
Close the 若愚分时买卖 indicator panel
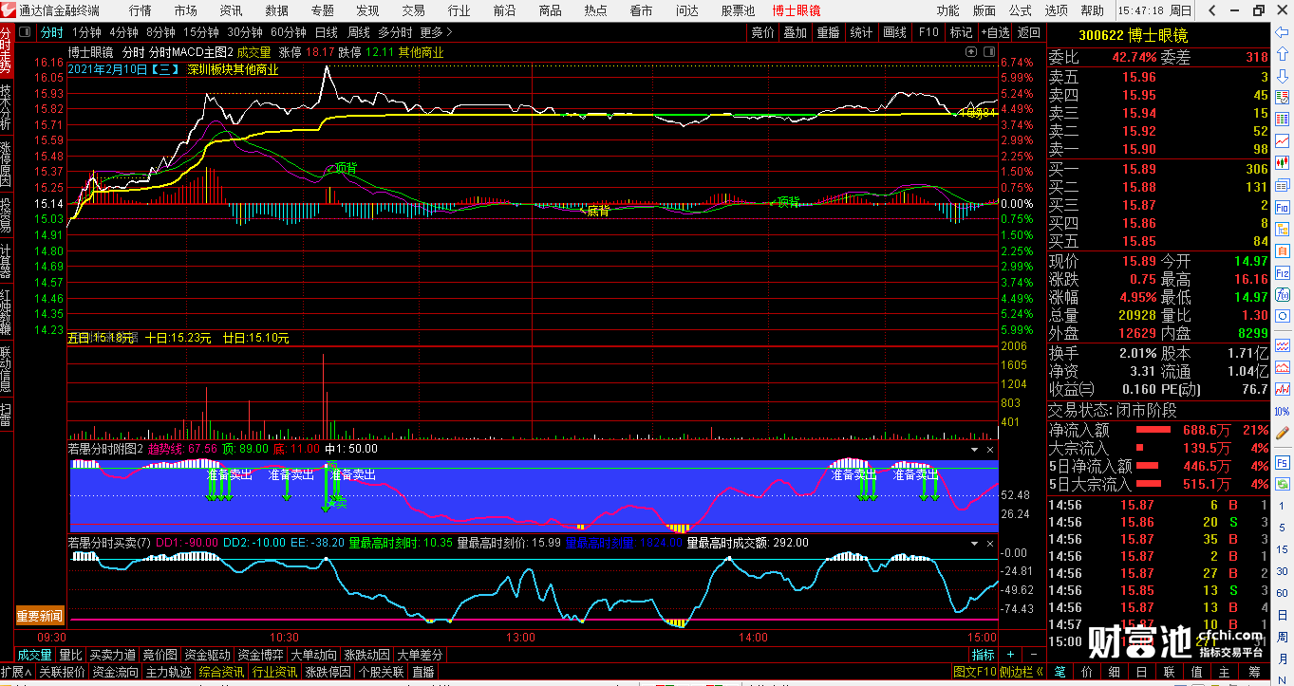(x=990, y=543)
